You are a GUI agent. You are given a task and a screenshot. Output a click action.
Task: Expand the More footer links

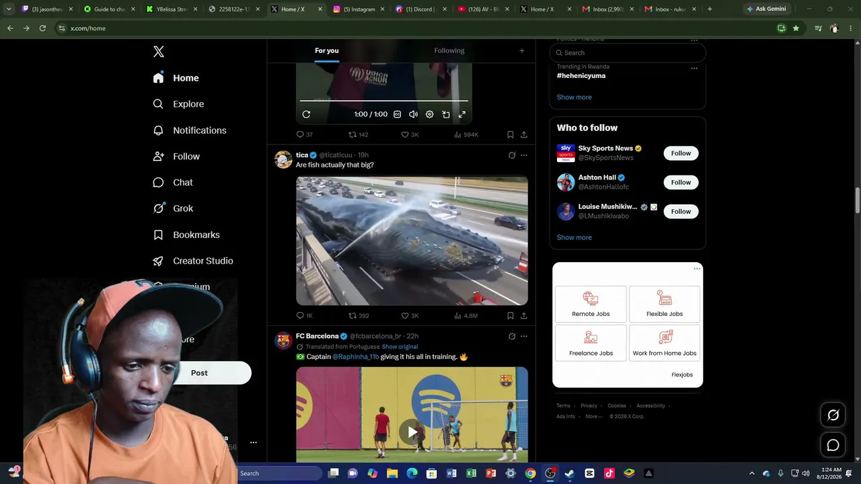594,417
